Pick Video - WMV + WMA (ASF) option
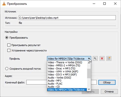 [x=67, y=72]
